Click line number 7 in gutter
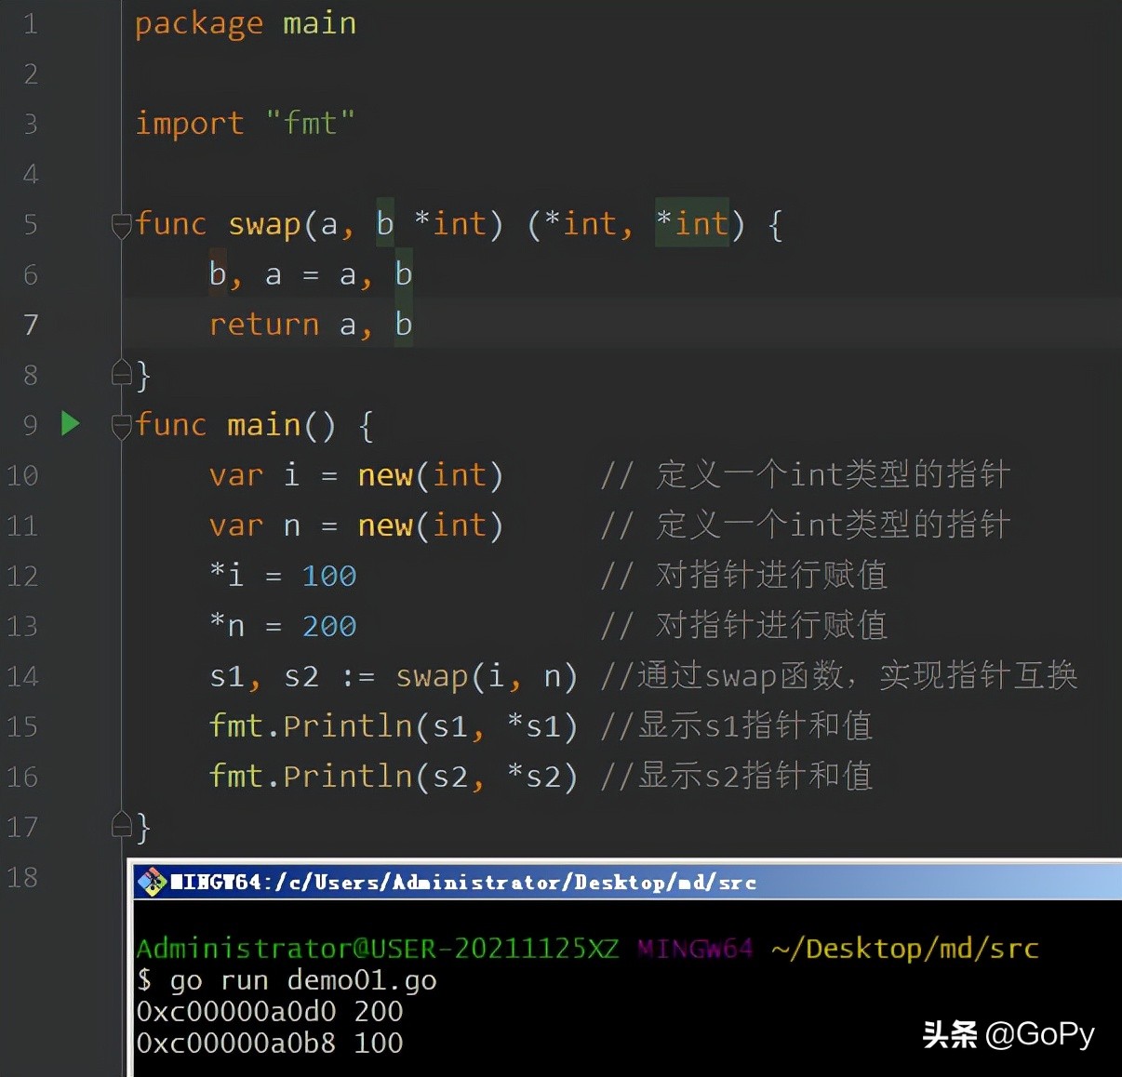The width and height of the screenshot is (1122, 1077). point(31,325)
